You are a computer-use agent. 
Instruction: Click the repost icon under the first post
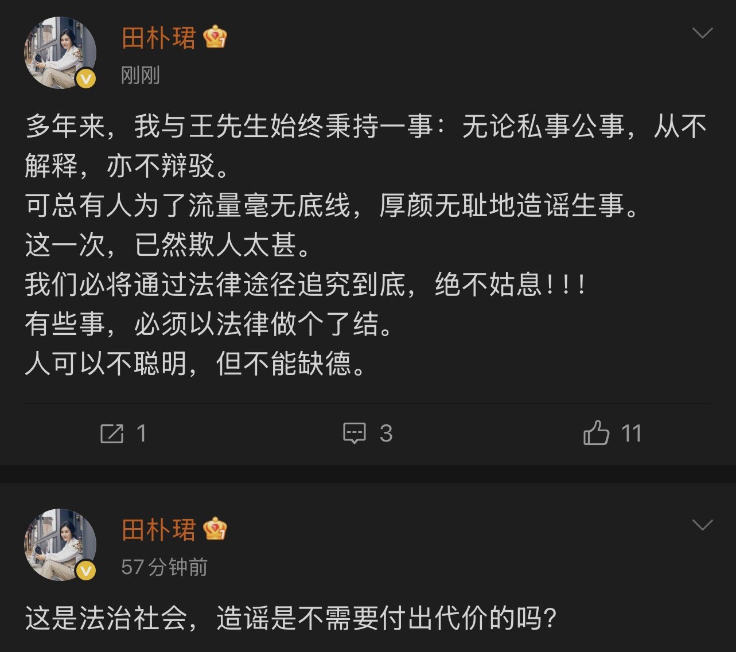click(x=112, y=434)
